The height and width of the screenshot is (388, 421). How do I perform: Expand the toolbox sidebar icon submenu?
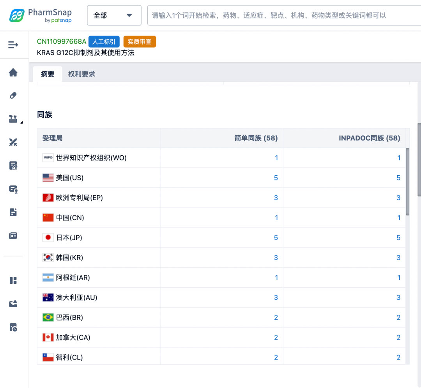(14, 119)
